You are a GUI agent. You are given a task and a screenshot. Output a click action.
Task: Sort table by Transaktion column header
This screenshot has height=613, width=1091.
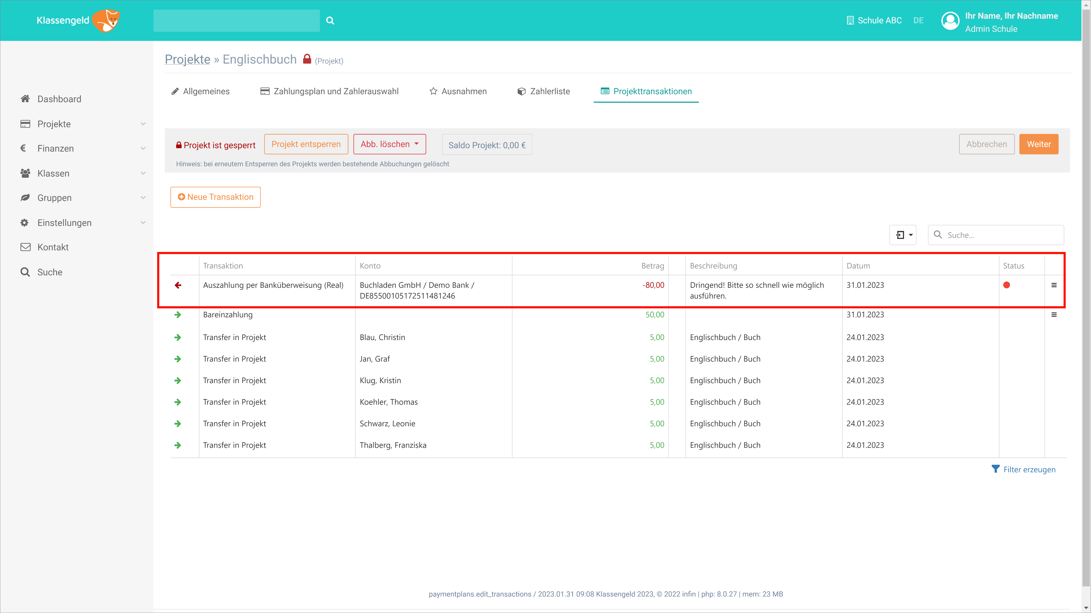click(223, 266)
